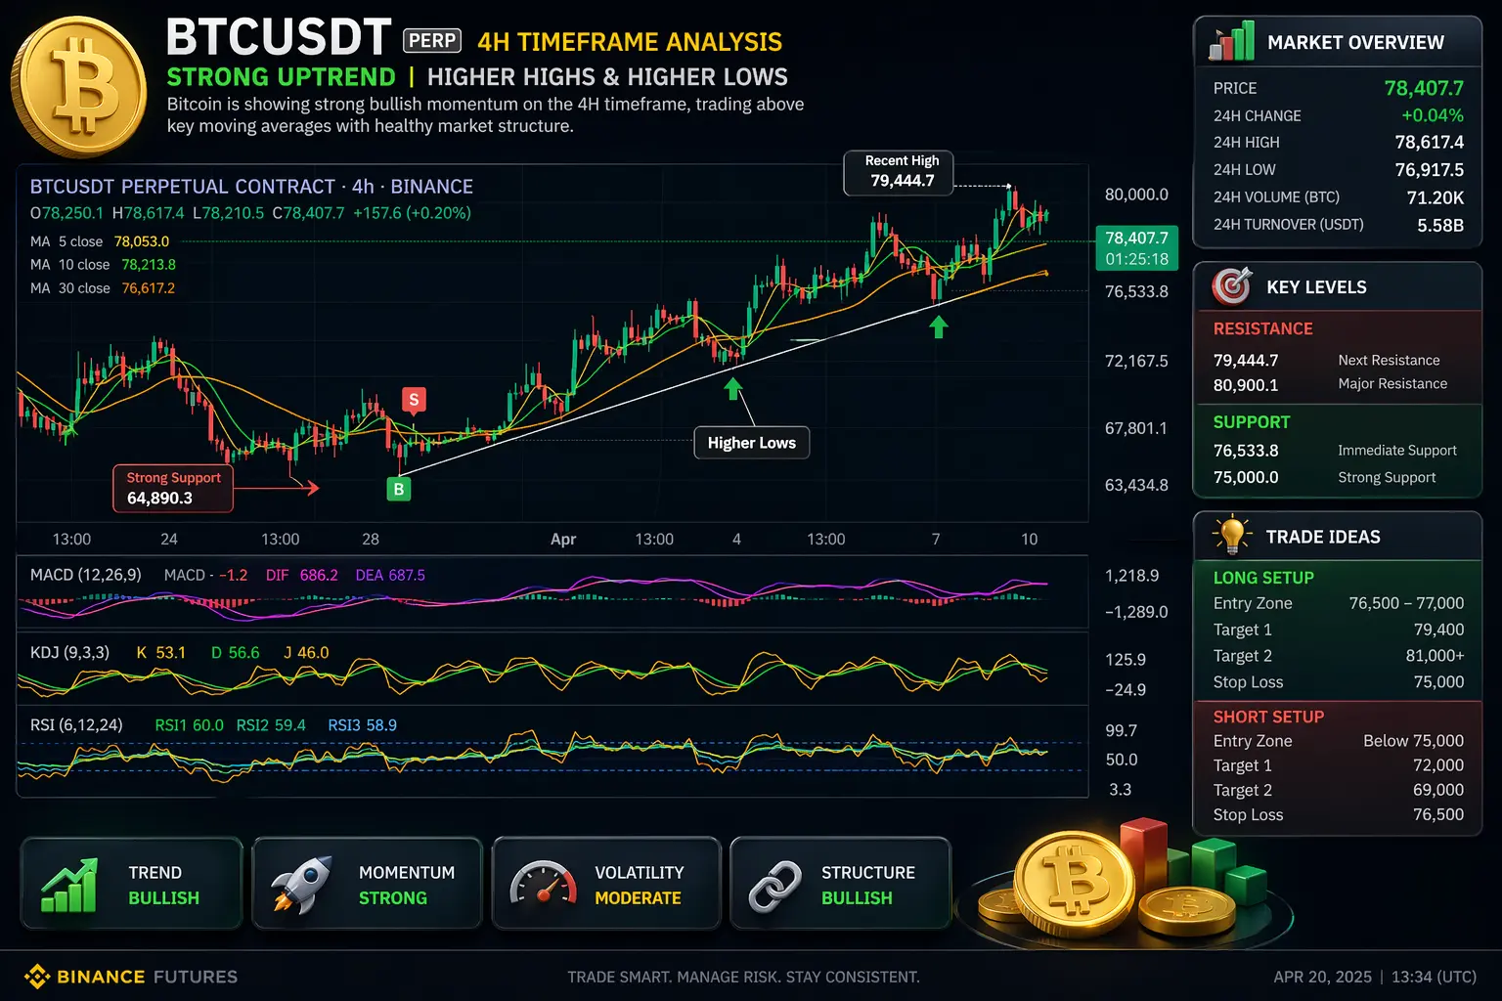Click the "Immediate Support" label
The height and width of the screenshot is (1001, 1502).
(x=1397, y=451)
